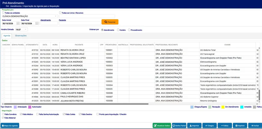The image size is (262, 129).
Task: Click the Pesquisar search button
Action: (110, 22)
